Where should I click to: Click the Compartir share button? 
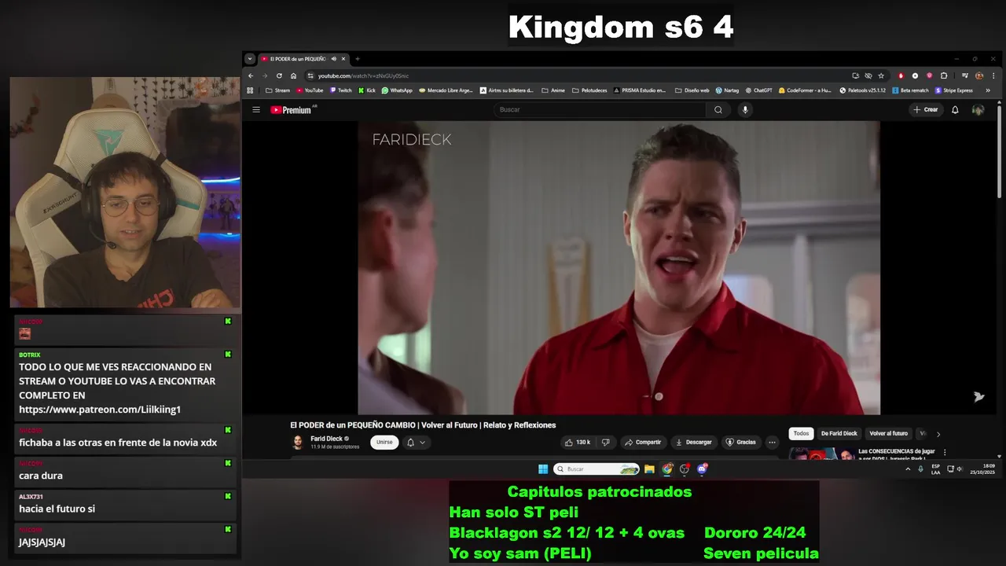pyautogui.click(x=643, y=443)
